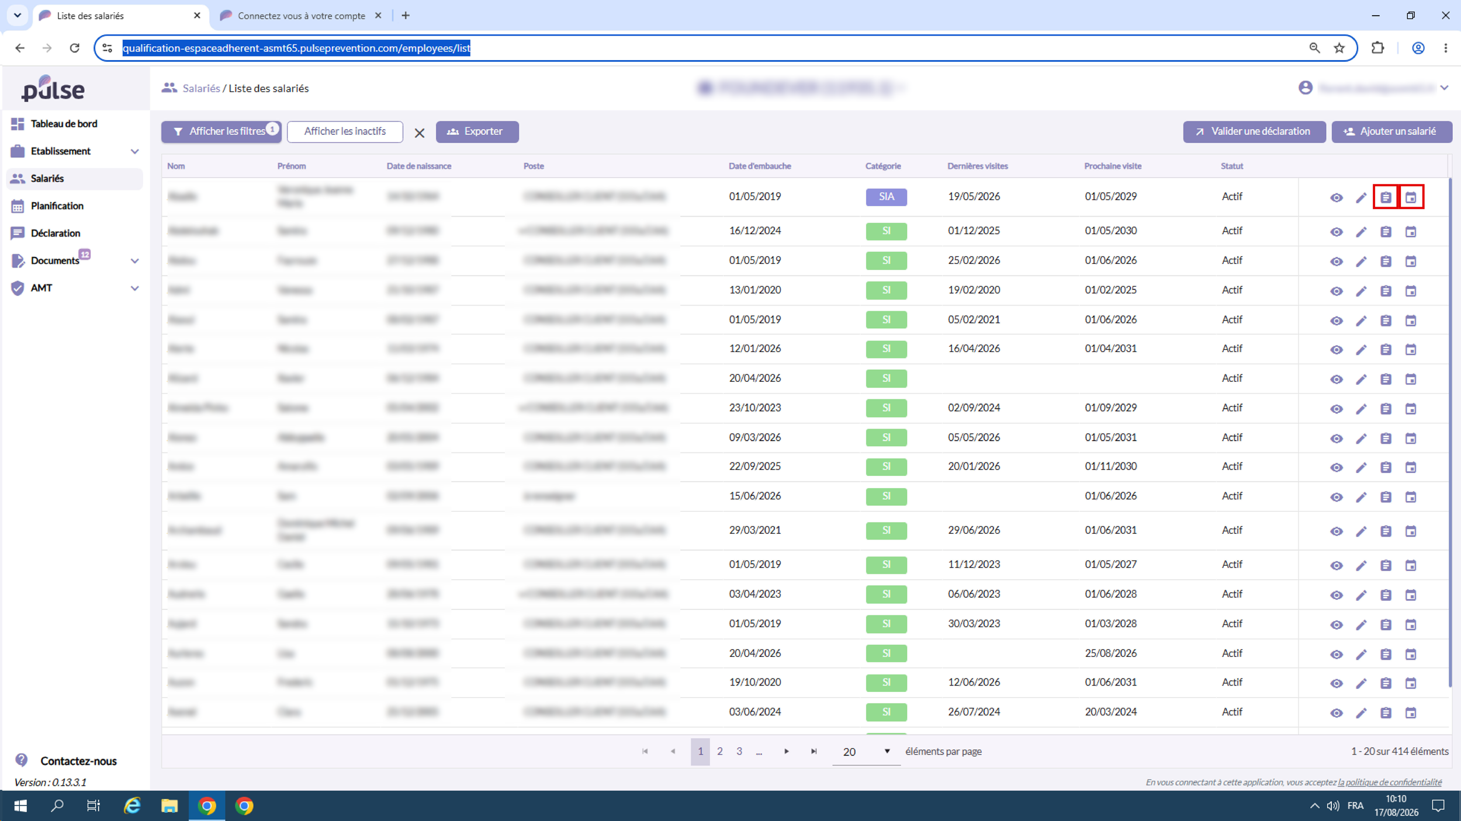Clear the filters with the X icon

click(419, 133)
